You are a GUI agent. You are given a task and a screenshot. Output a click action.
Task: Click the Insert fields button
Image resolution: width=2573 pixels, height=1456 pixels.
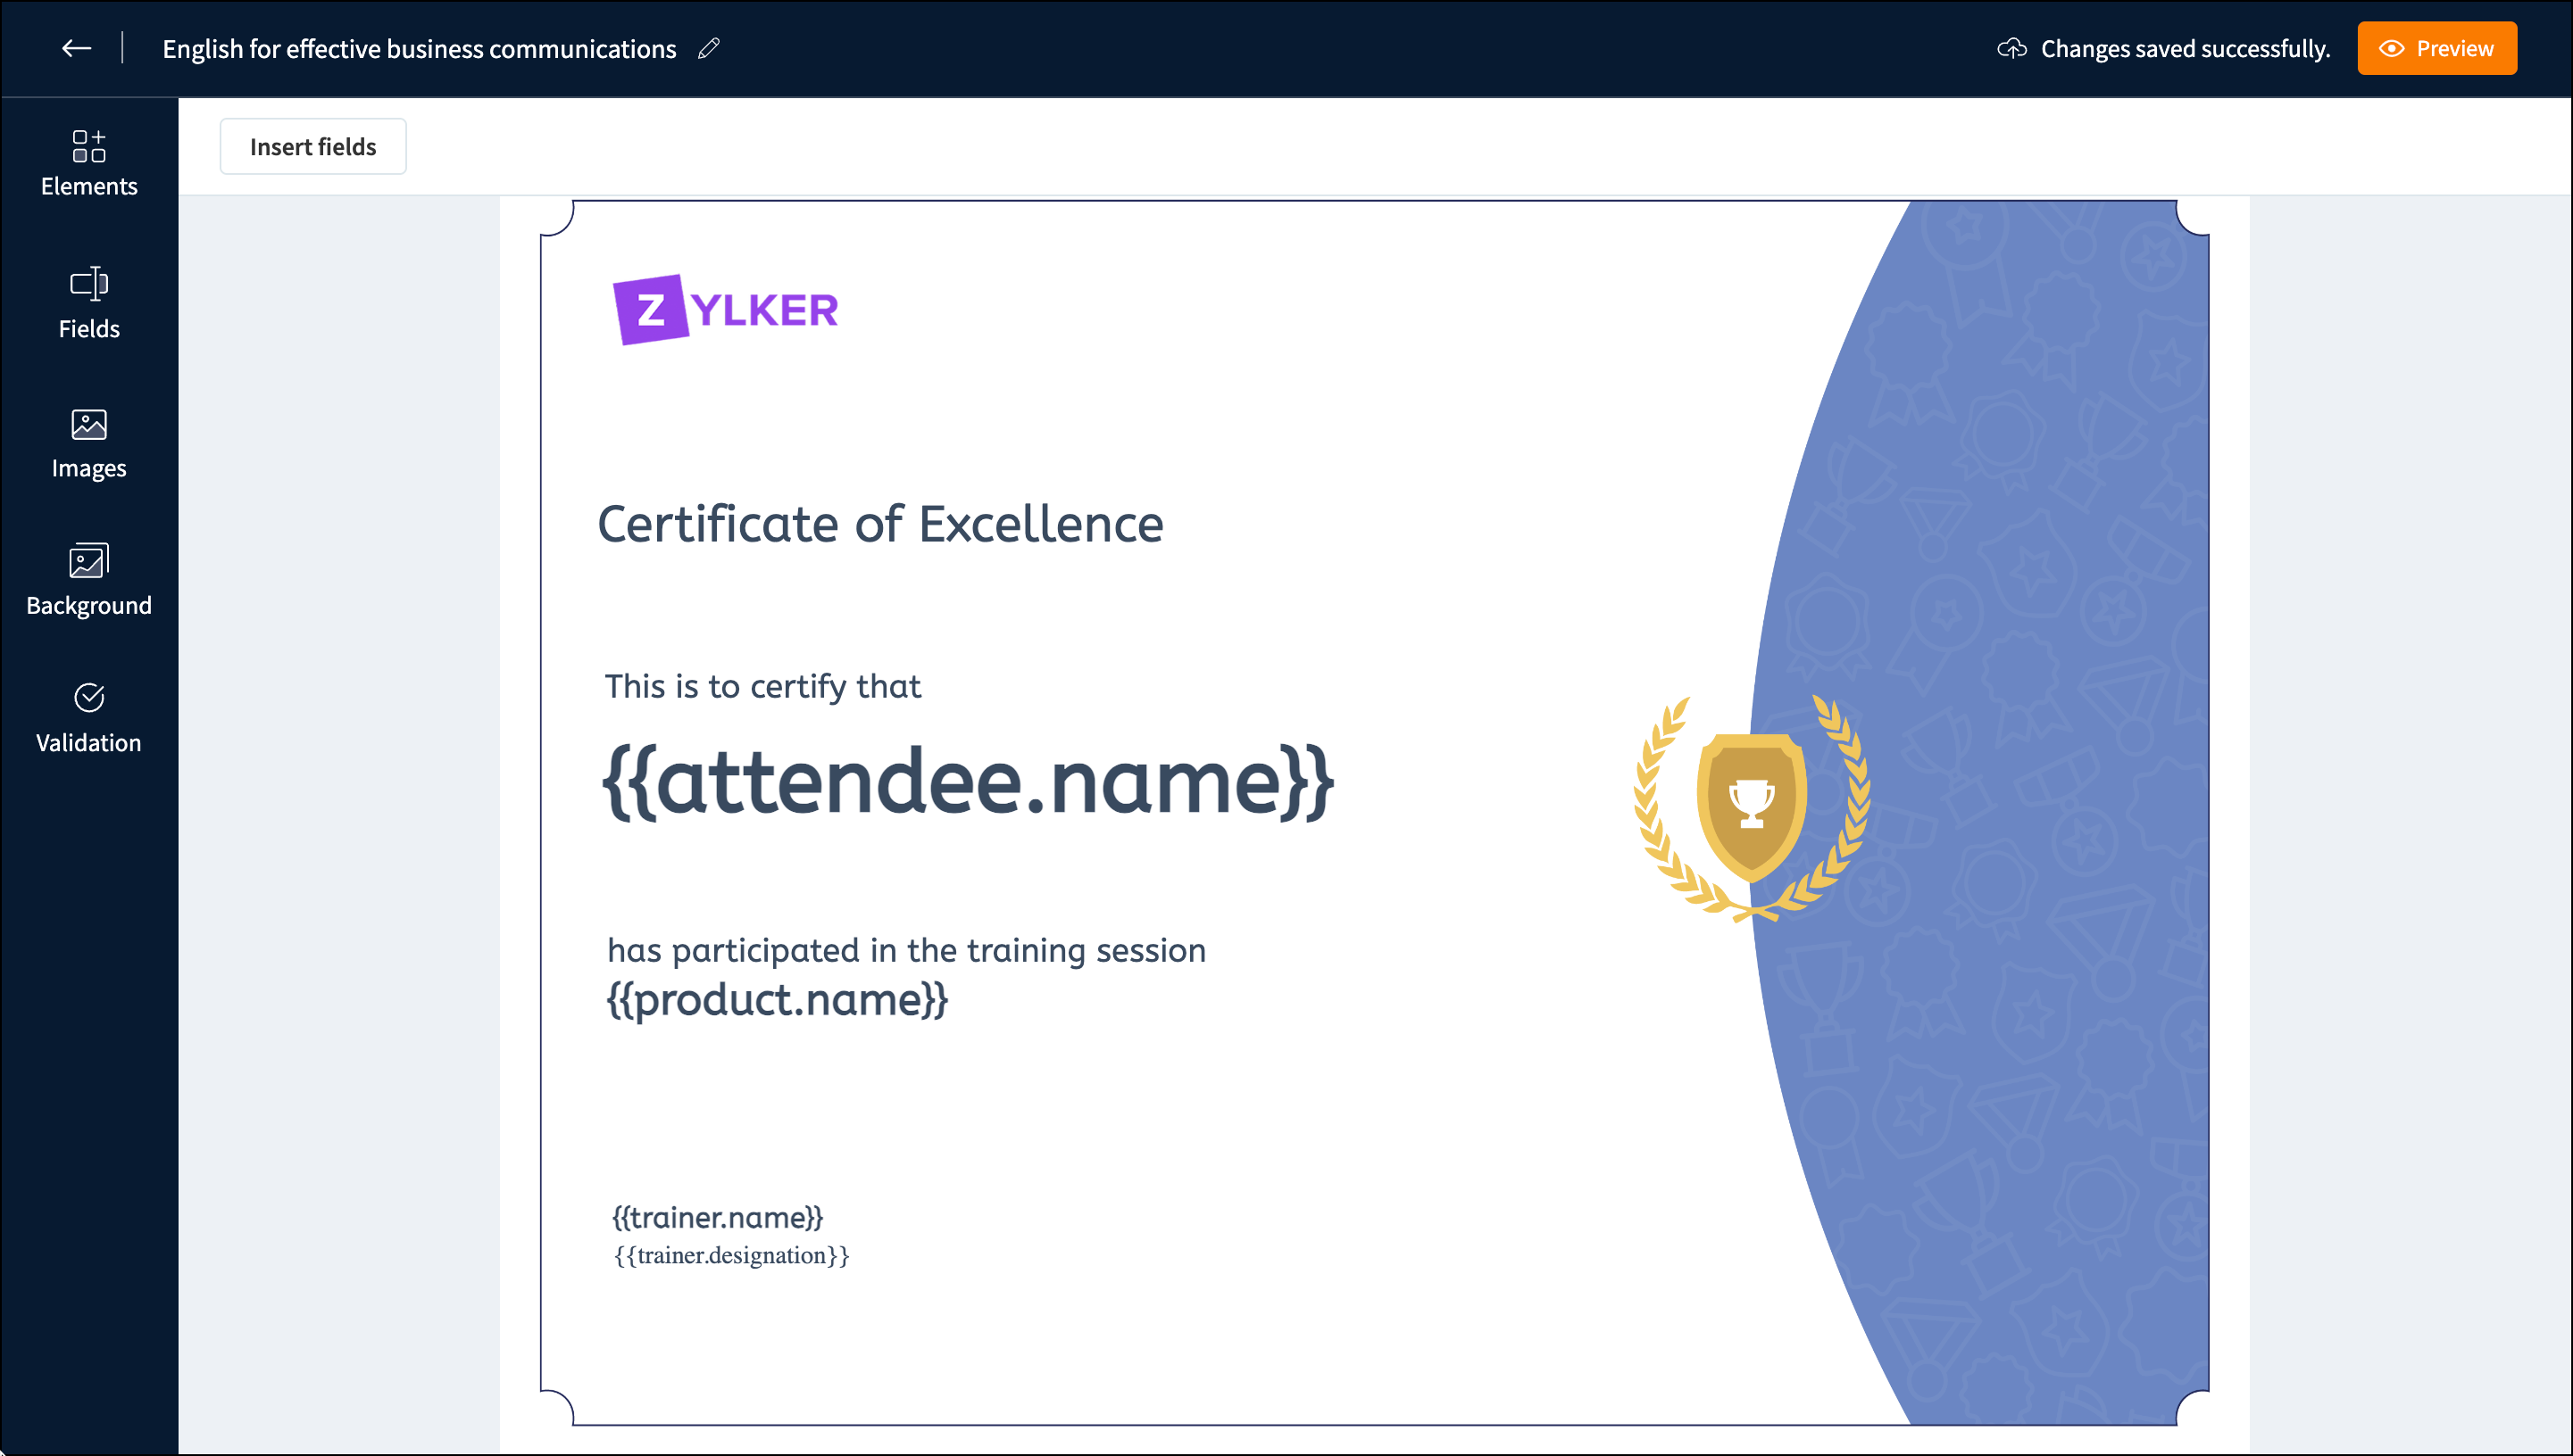(313, 147)
